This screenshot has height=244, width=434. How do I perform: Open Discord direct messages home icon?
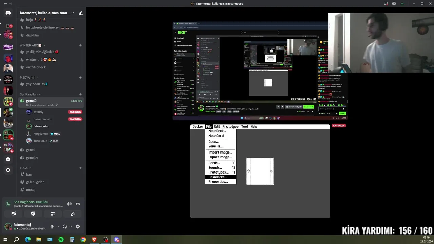(8, 13)
